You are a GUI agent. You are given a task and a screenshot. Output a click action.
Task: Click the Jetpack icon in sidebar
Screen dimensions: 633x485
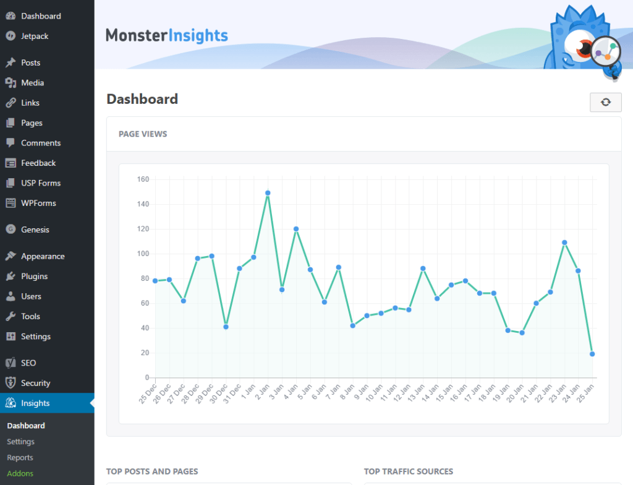click(11, 36)
